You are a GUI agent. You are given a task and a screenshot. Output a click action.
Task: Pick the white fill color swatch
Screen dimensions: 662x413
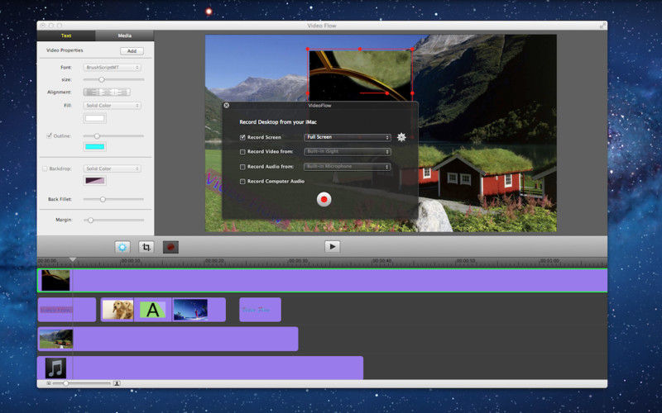[x=95, y=118]
